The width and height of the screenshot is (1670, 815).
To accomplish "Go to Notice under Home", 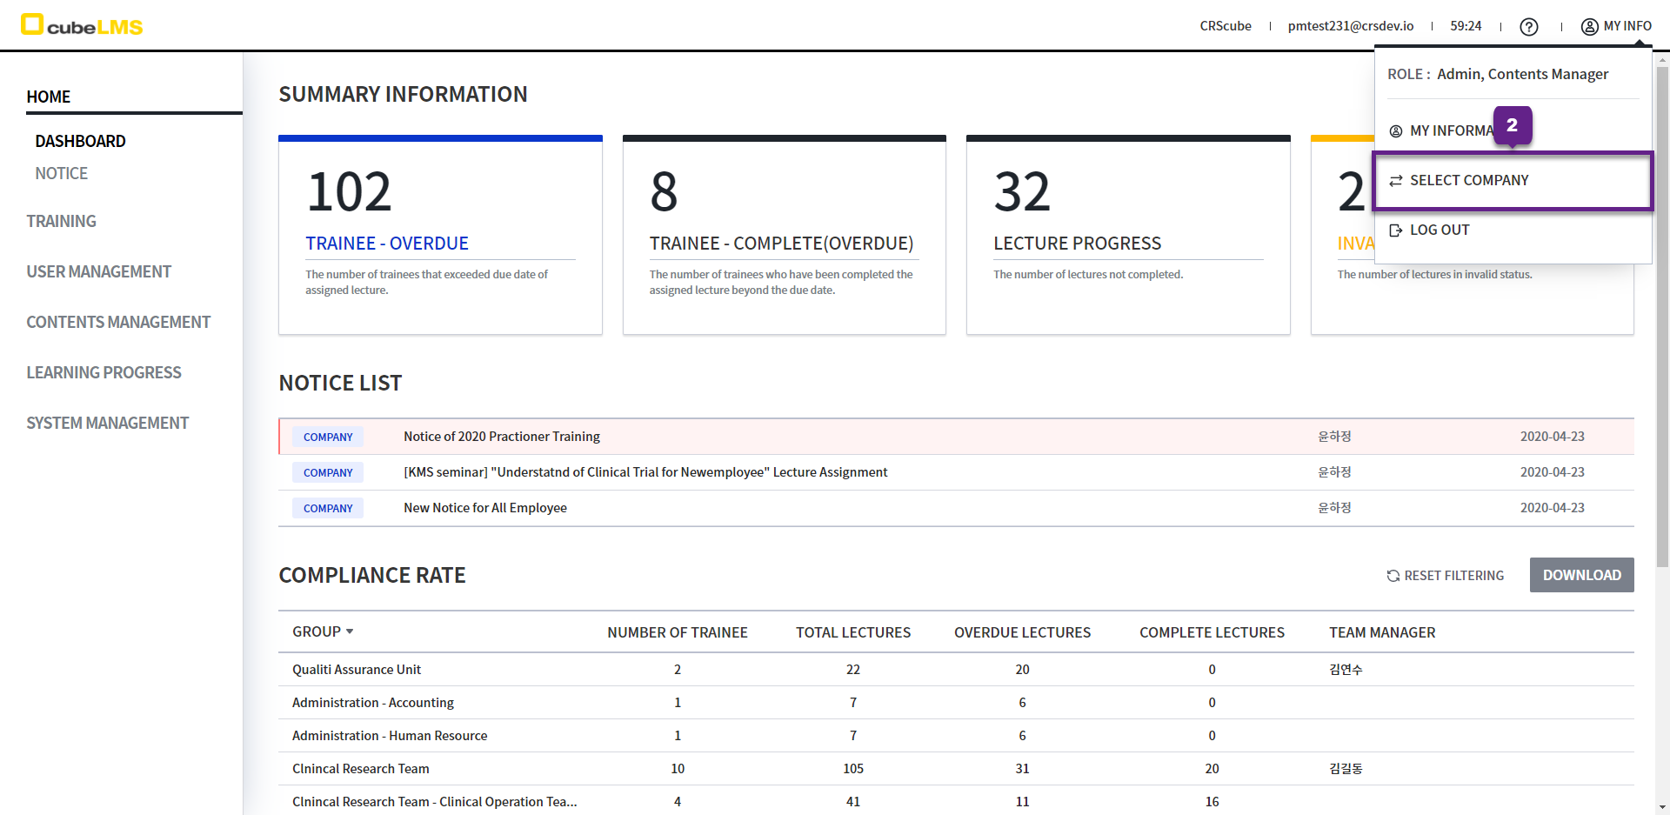I will point(61,174).
